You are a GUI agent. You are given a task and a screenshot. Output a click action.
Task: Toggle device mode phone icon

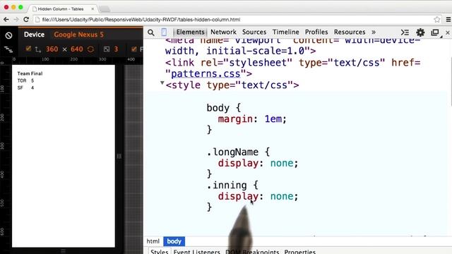[164, 32]
